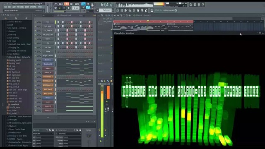Select the Pattern 1 clip in the playlist

[140, 26]
